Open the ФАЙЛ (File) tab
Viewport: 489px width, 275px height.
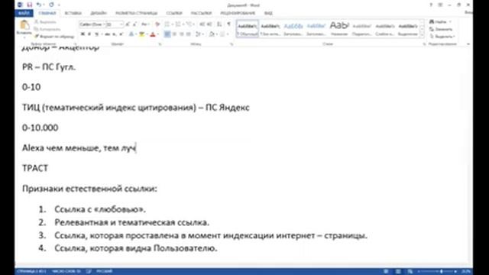tap(24, 13)
